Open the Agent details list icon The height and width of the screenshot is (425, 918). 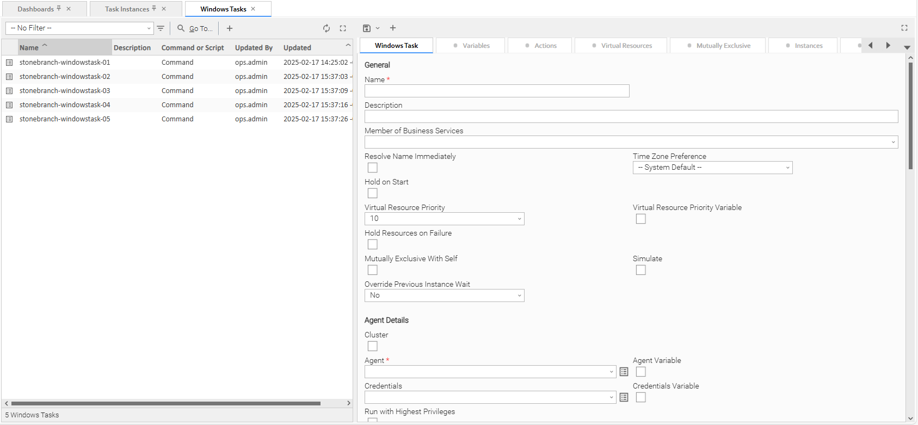tap(624, 372)
